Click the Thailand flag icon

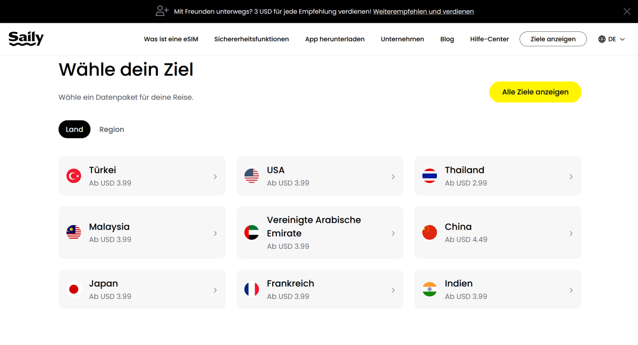tap(430, 176)
